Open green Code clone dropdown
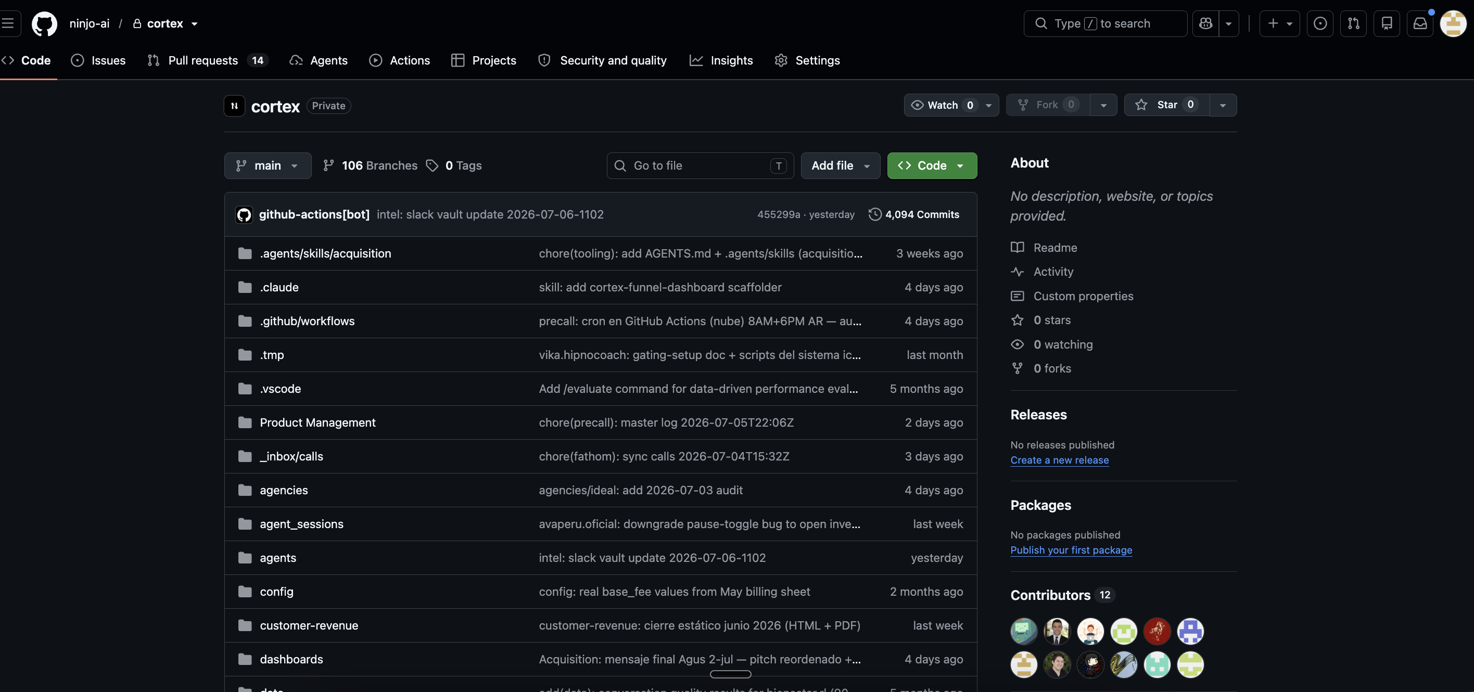1474x692 pixels. coord(932,165)
